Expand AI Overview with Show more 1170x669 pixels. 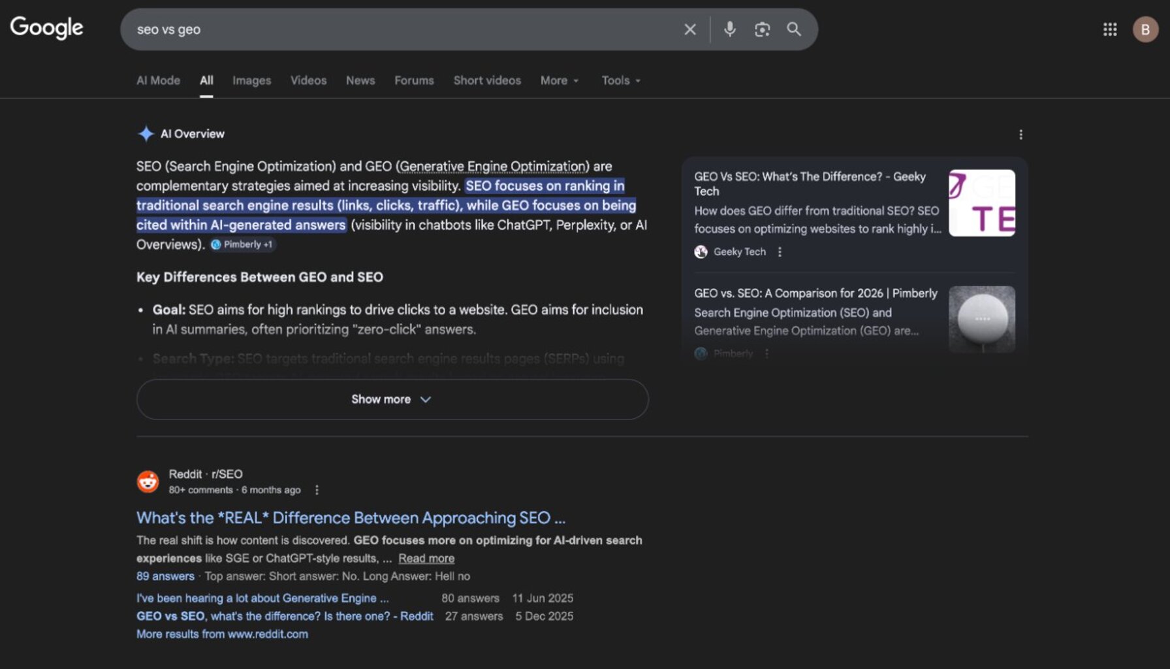click(x=392, y=399)
